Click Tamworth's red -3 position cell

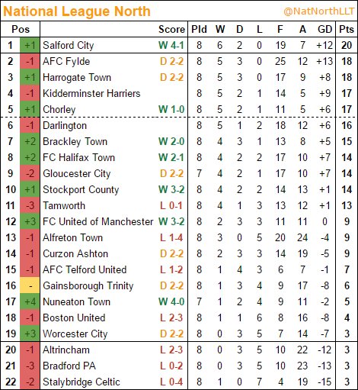pos(30,205)
